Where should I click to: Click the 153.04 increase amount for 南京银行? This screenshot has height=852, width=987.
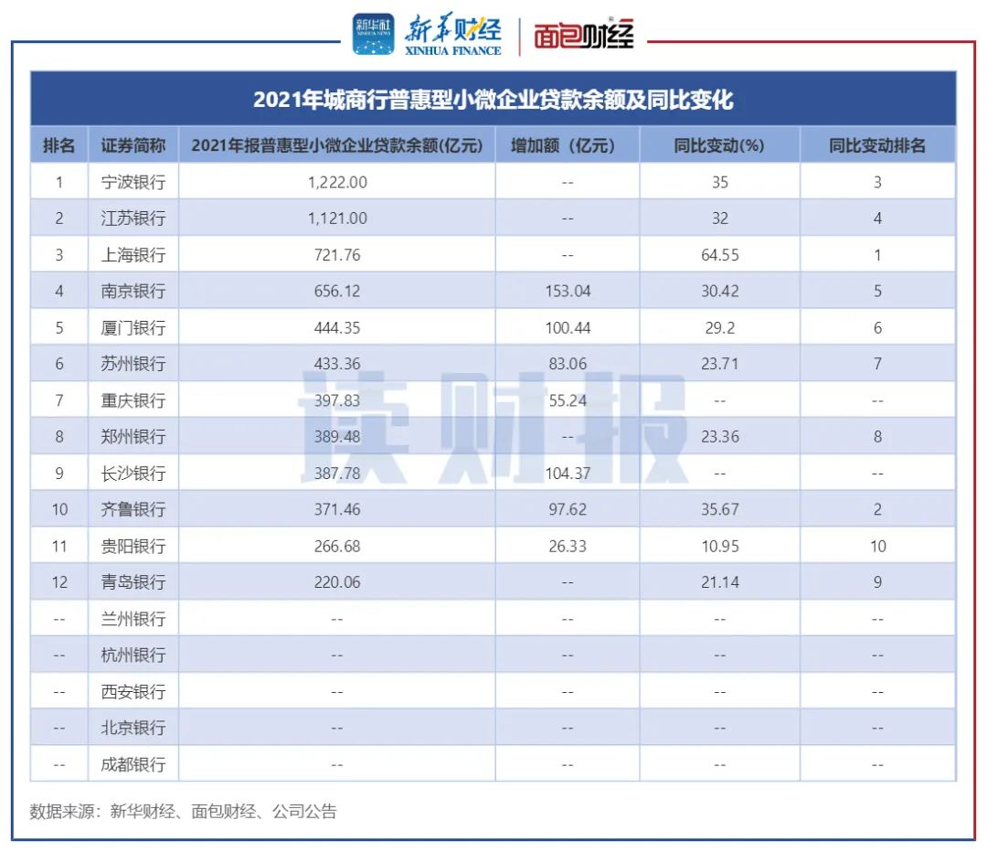click(x=567, y=292)
